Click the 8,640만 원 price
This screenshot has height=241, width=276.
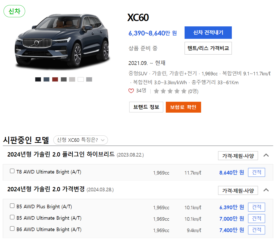point(232,173)
